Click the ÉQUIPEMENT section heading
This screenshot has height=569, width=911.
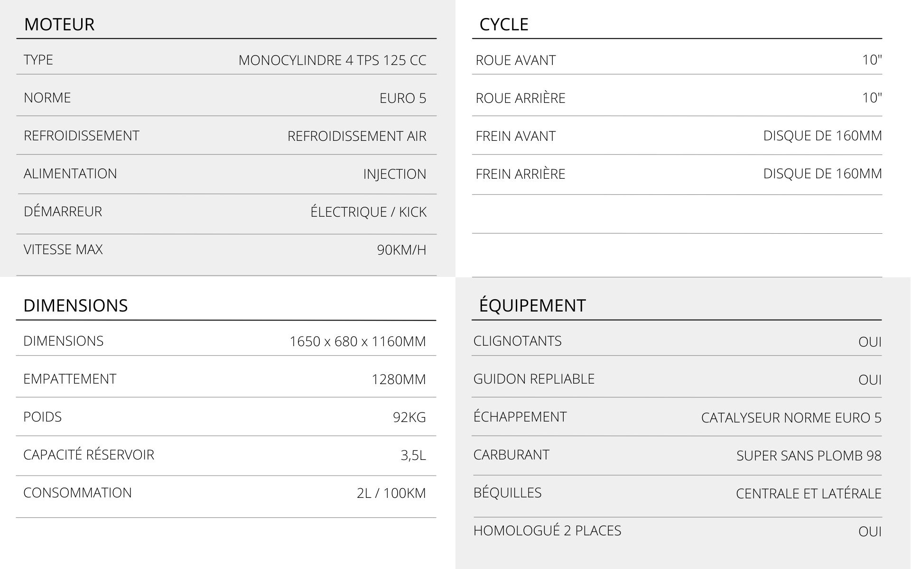tap(532, 305)
